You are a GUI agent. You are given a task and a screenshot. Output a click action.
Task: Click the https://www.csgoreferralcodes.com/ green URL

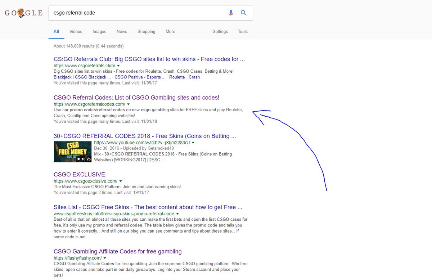89,104
